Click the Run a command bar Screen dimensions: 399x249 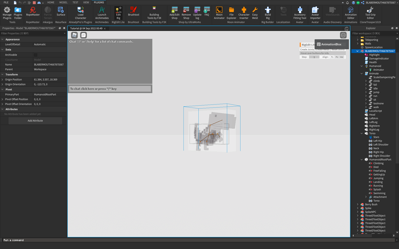tap(39, 240)
